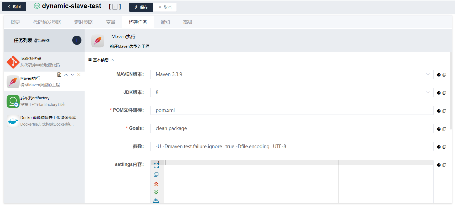This screenshot has width=455, height=205.
Task: Click the 从代码库中拉取源代码 description text
Action: pyautogui.click(x=40, y=65)
